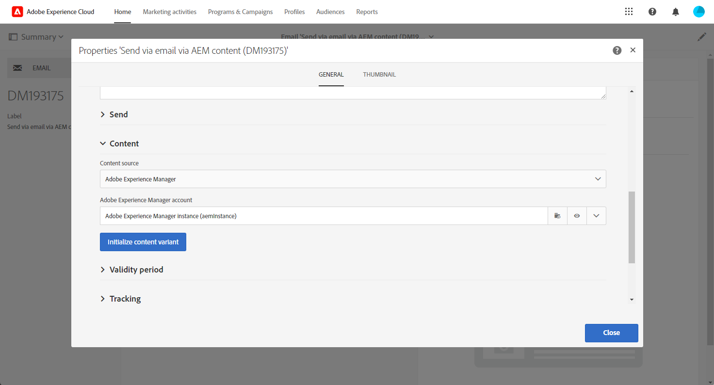Expand the Validity period section
The width and height of the screenshot is (714, 385).
coord(131,270)
